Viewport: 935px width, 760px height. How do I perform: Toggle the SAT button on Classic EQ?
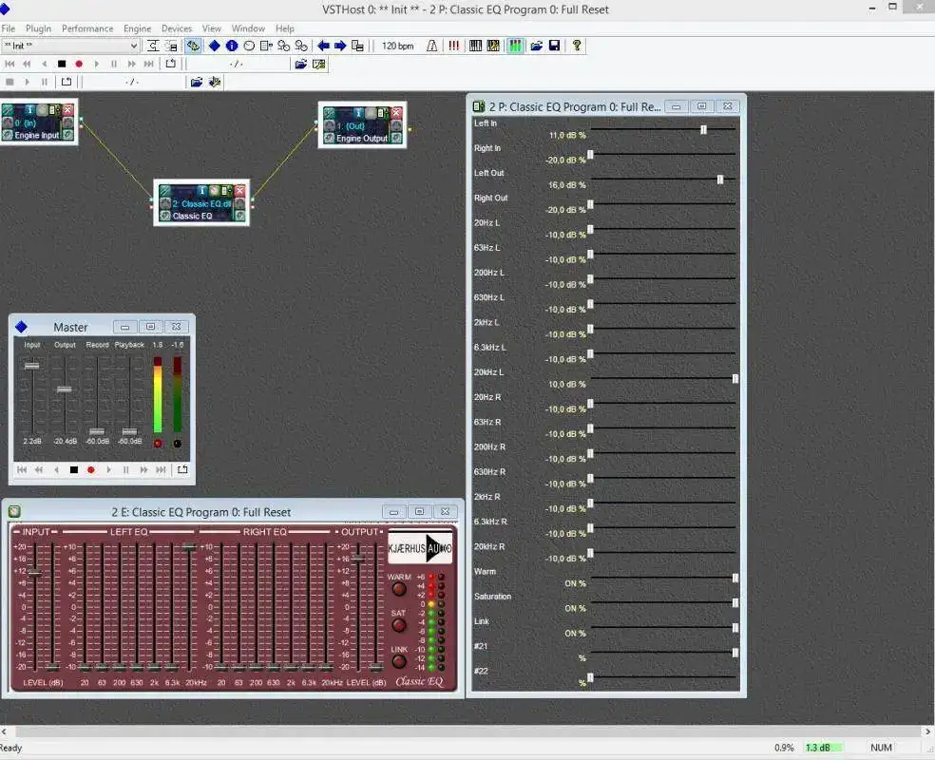pos(399,626)
